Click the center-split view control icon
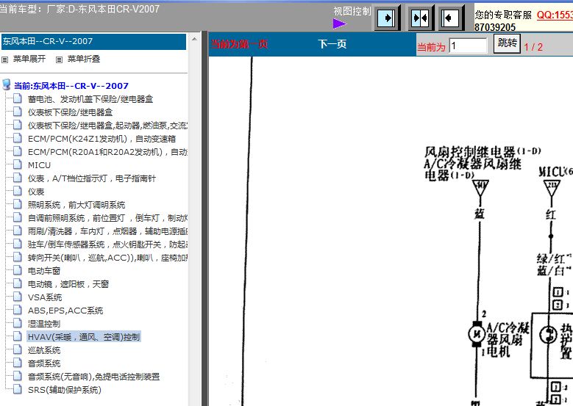The height and width of the screenshot is (406, 573). 420,18
